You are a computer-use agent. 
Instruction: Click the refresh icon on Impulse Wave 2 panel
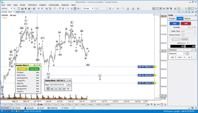35,65
